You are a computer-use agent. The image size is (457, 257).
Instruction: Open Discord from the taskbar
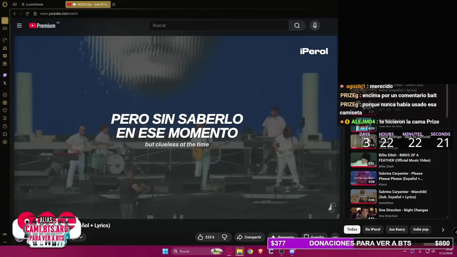(x=292, y=251)
